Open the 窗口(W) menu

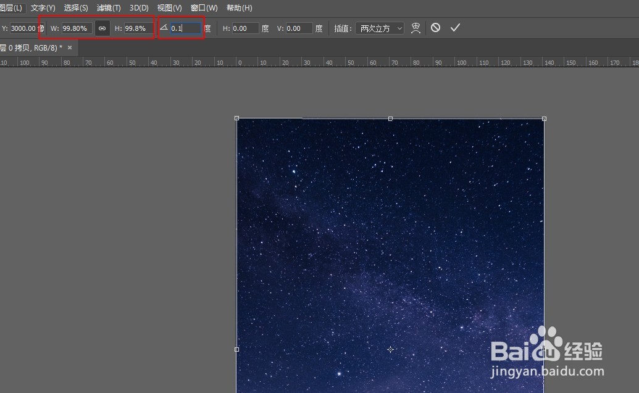204,8
